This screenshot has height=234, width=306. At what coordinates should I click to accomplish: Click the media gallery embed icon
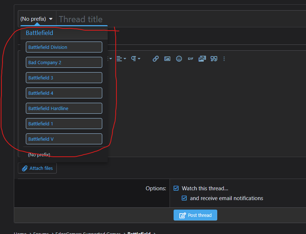point(202,59)
